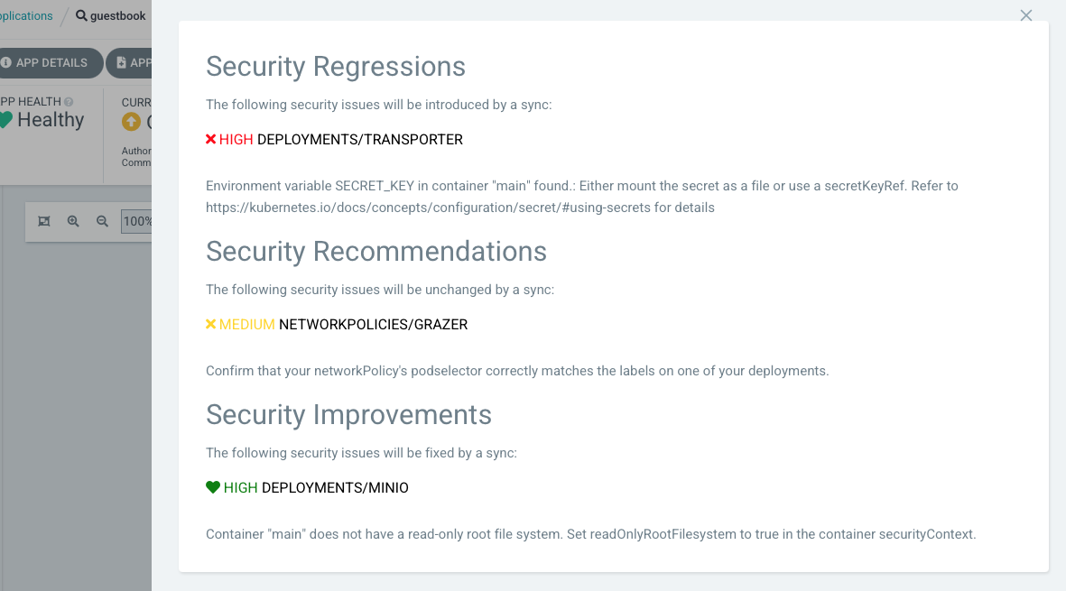1066x591 pixels.
Task: Click the yellow X icon for NETWORKPOLICIES/GRAZER
Action: pyautogui.click(x=210, y=324)
